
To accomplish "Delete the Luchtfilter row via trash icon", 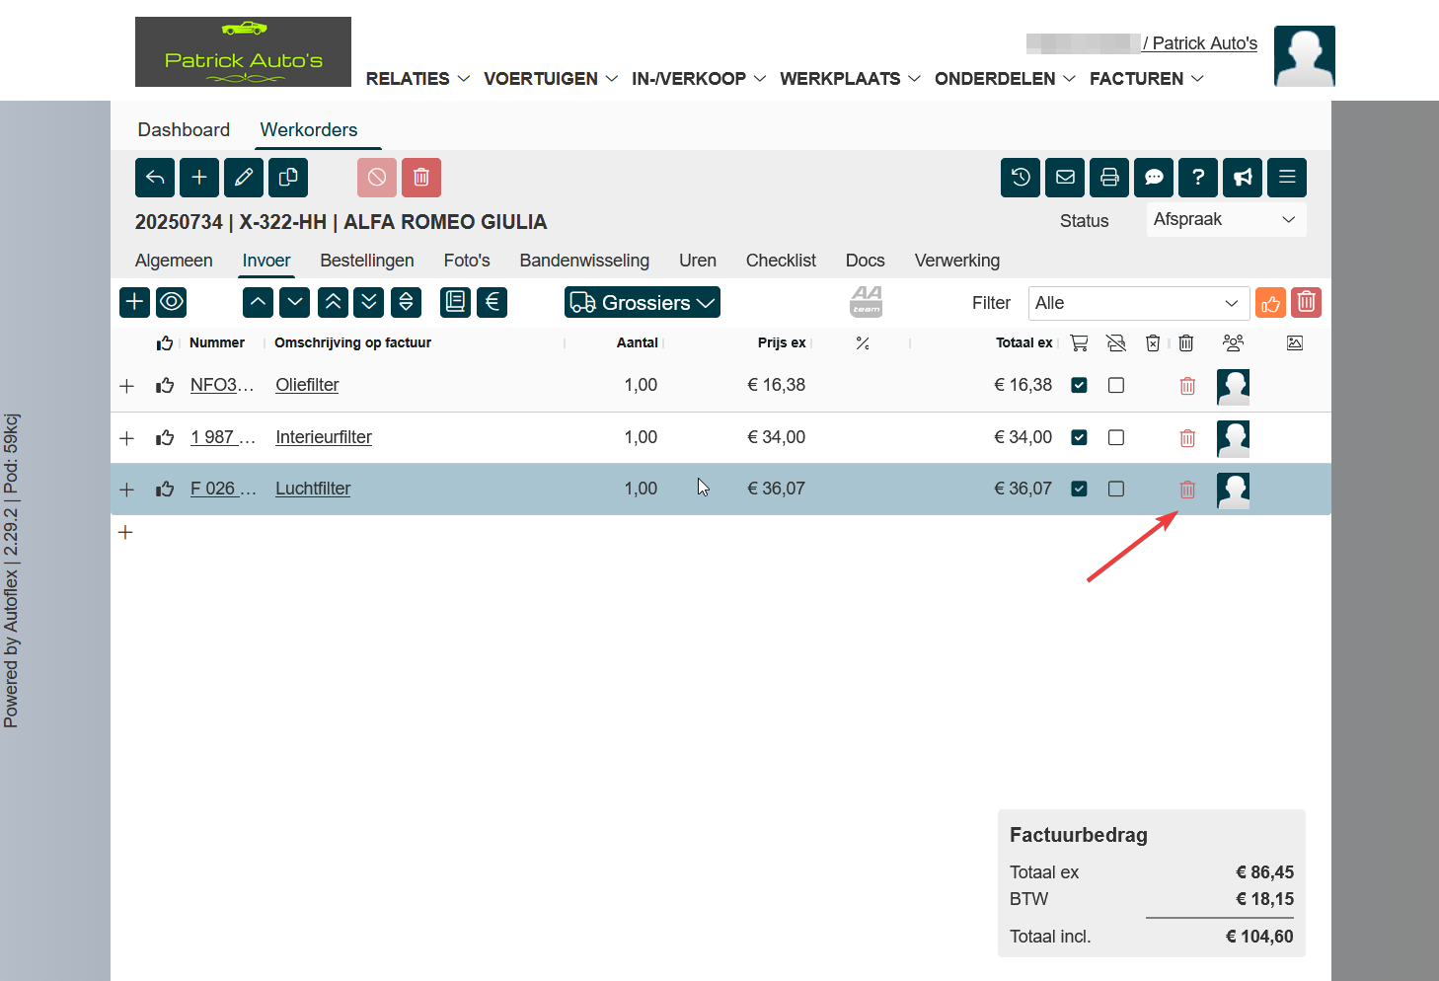I will coord(1187,490).
